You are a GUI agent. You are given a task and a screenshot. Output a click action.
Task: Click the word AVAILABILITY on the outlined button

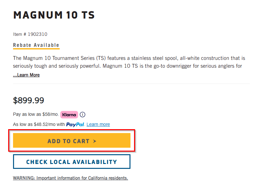pos(95,162)
